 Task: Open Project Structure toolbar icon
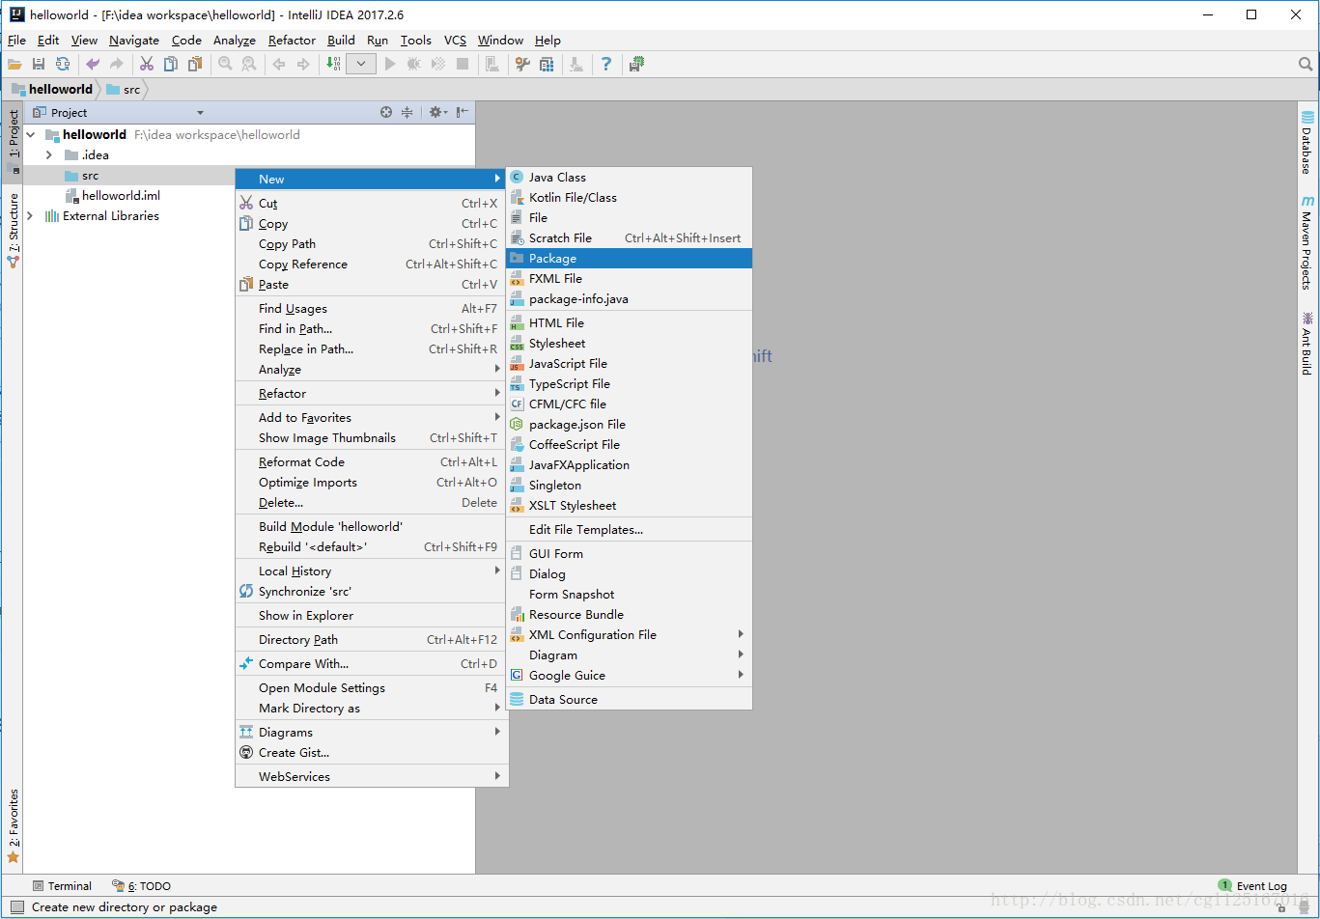tap(547, 64)
